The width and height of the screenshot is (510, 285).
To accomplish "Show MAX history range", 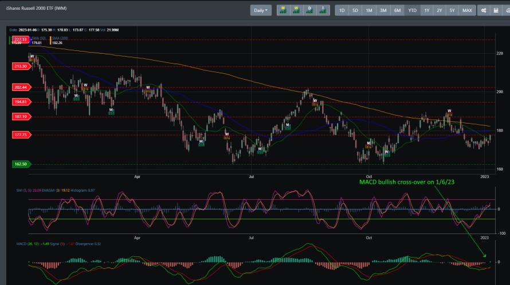I will click(x=467, y=10).
